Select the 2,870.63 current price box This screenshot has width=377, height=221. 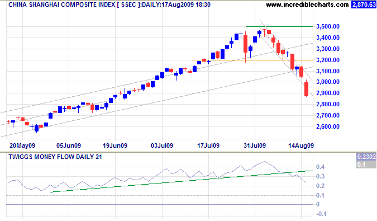coord(364,4)
